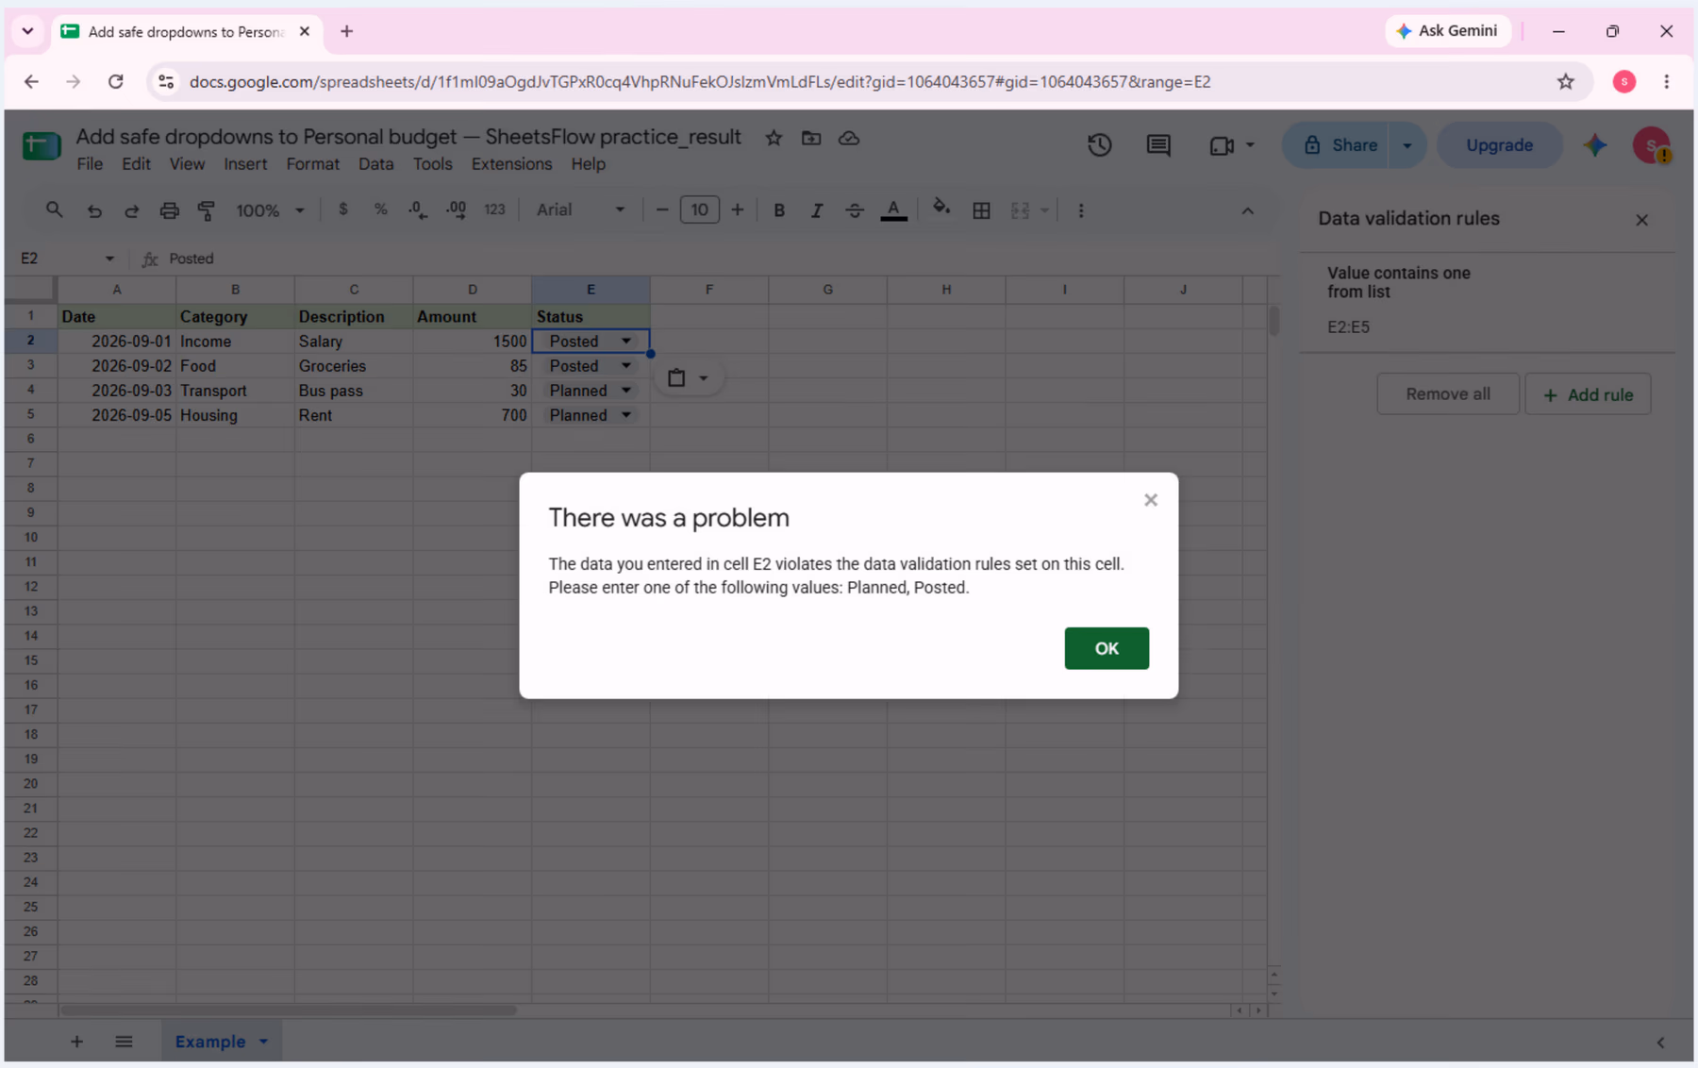Apply currency format dollar icon

pyautogui.click(x=343, y=209)
